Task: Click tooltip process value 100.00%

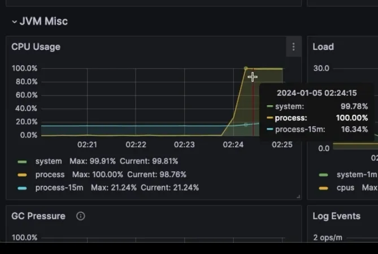Action: point(351,118)
